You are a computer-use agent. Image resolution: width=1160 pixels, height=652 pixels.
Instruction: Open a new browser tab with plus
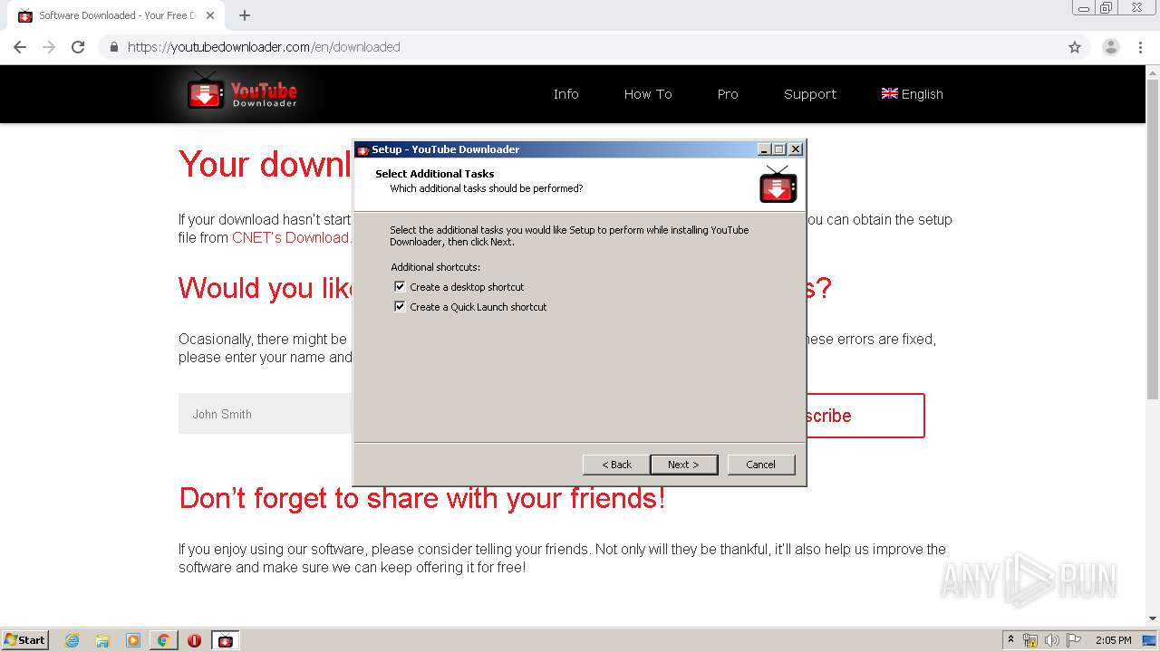(x=245, y=15)
